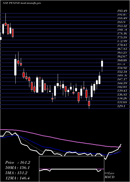
Task: Click the tall white gap-down candle near 160
Action: tap(15, 67)
